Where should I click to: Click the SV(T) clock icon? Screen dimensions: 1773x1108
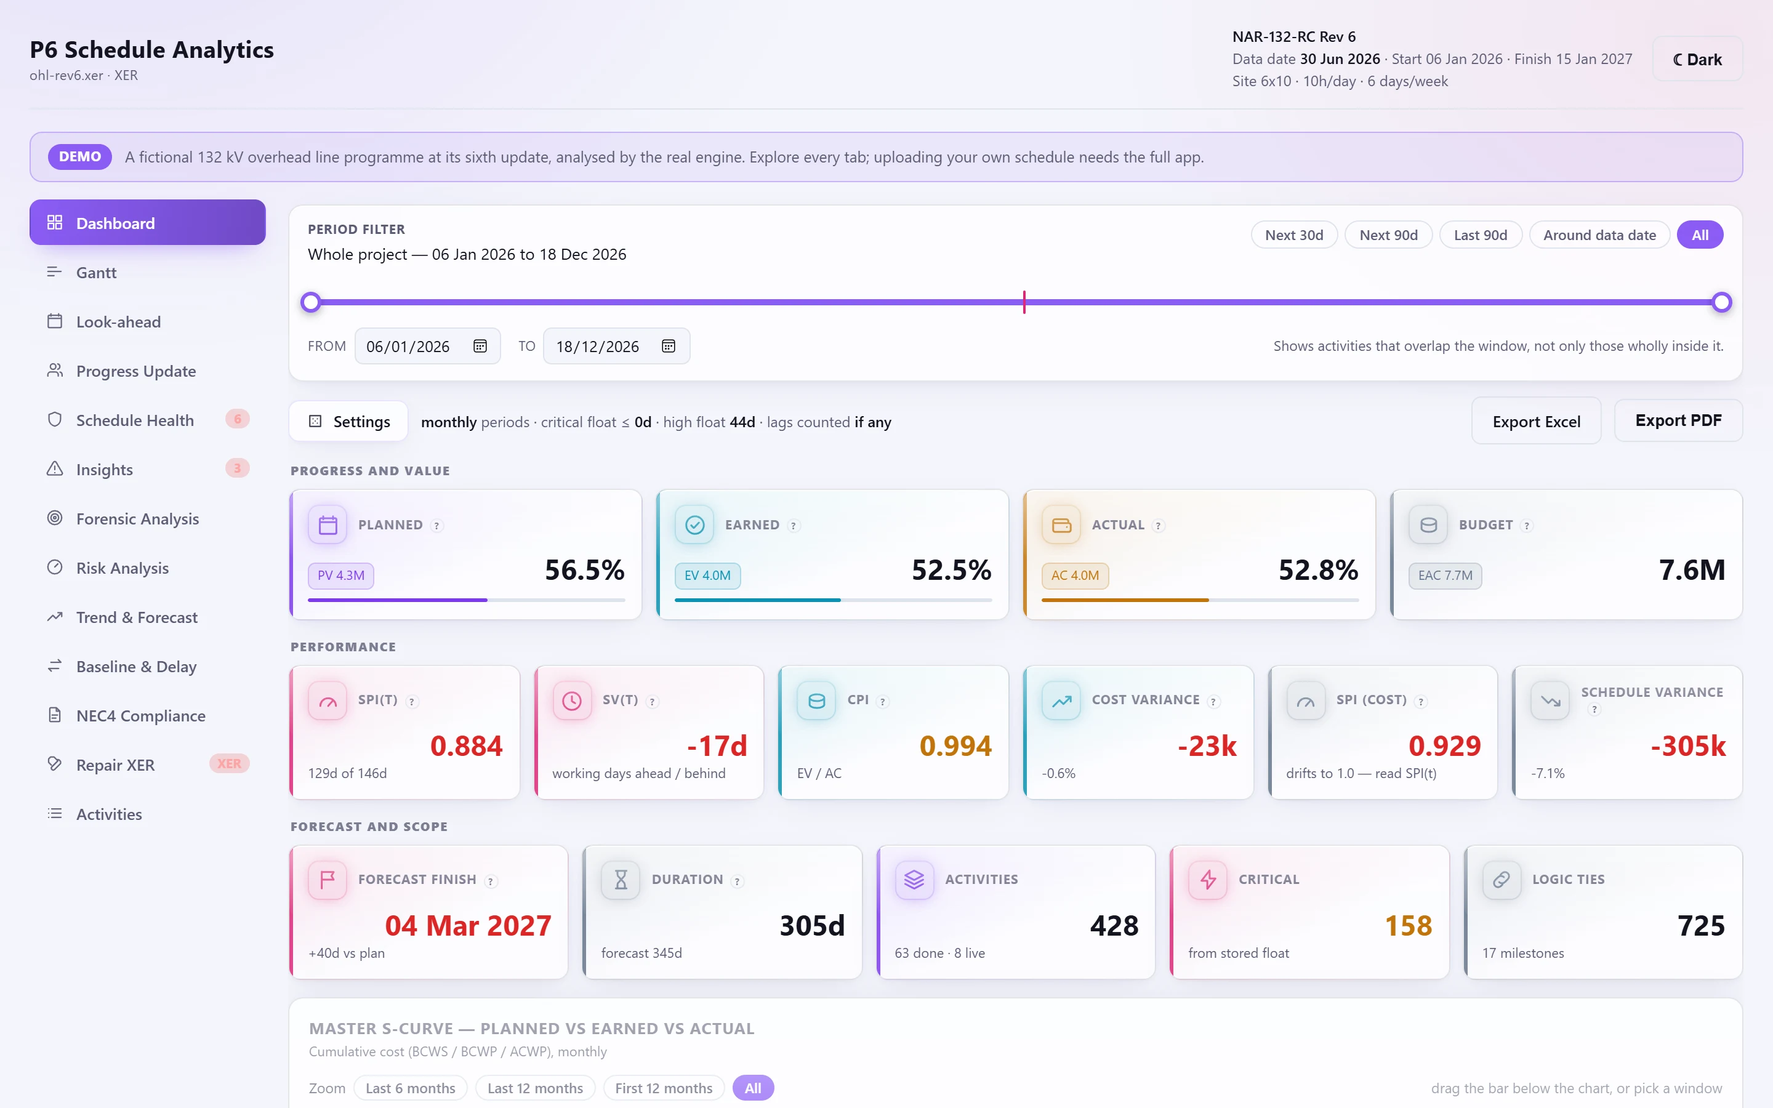[572, 701]
